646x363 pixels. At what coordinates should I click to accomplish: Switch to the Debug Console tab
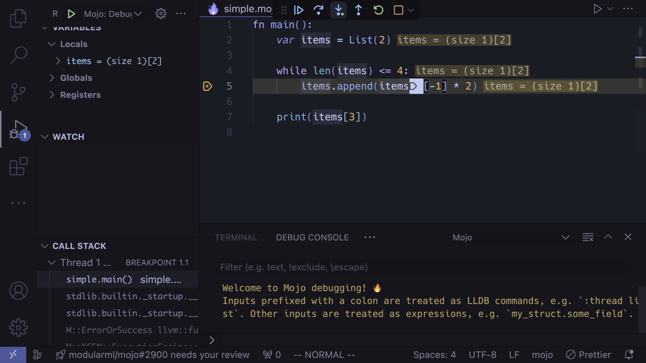pos(312,237)
